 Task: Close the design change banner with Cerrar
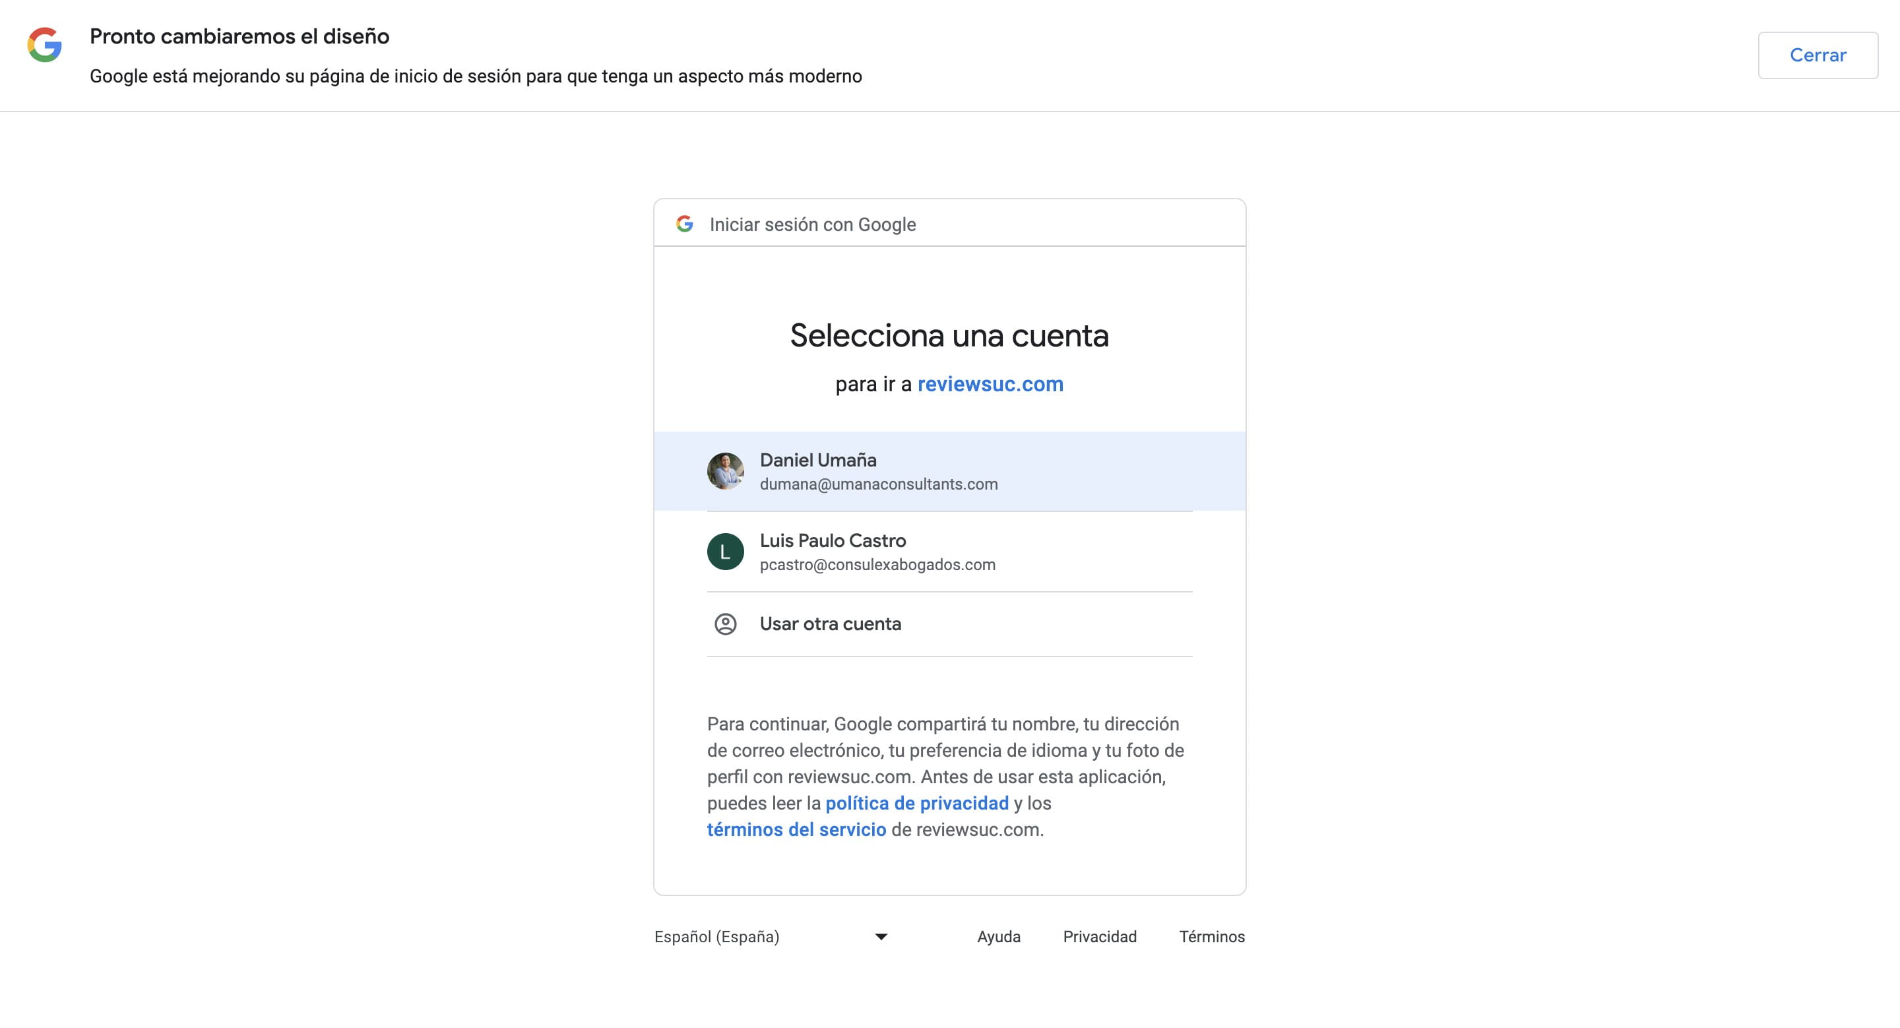pos(1818,55)
